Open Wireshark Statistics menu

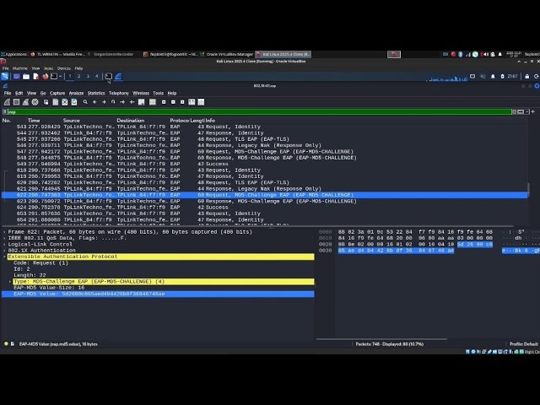(x=96, y=93)
